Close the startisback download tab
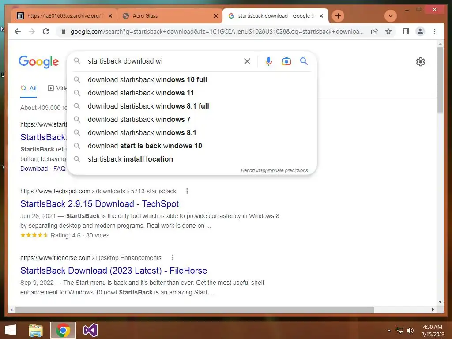Viewport: 452px width, 339px height. (x=321, y=16)
